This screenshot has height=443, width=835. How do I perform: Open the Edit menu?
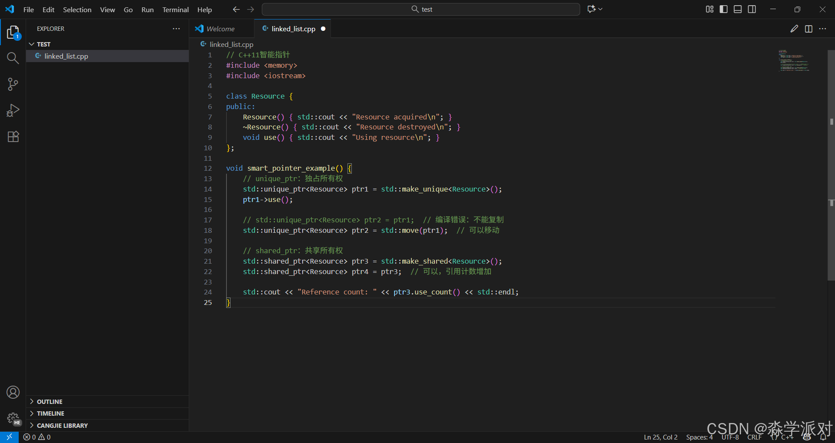(x=48, y=10)
